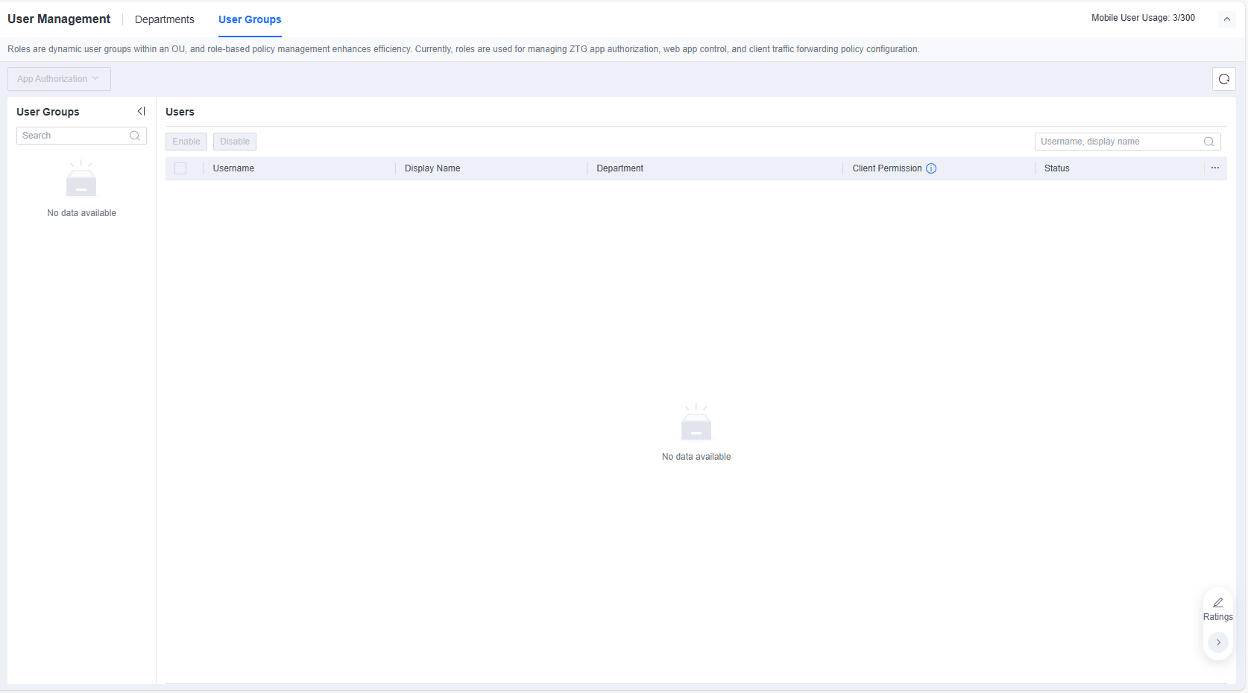This screenshot has height=693, width=1248.
Task: Click the Status column header
Action: point(1056,168)
